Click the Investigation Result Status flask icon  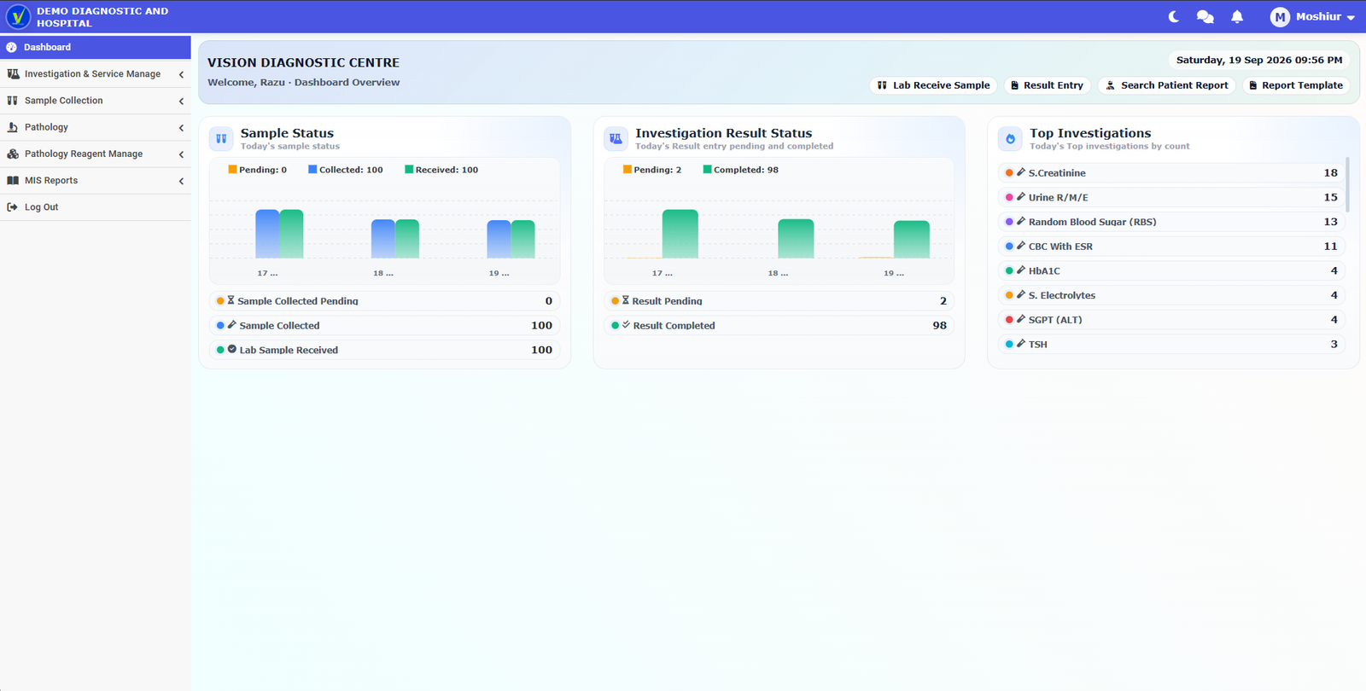[x=616, y=138]
